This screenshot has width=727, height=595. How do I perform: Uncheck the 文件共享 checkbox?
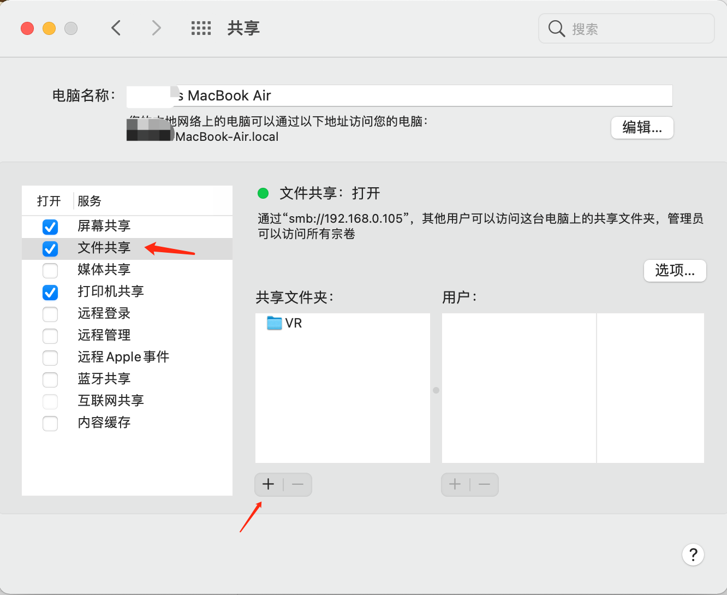point(50,249)
